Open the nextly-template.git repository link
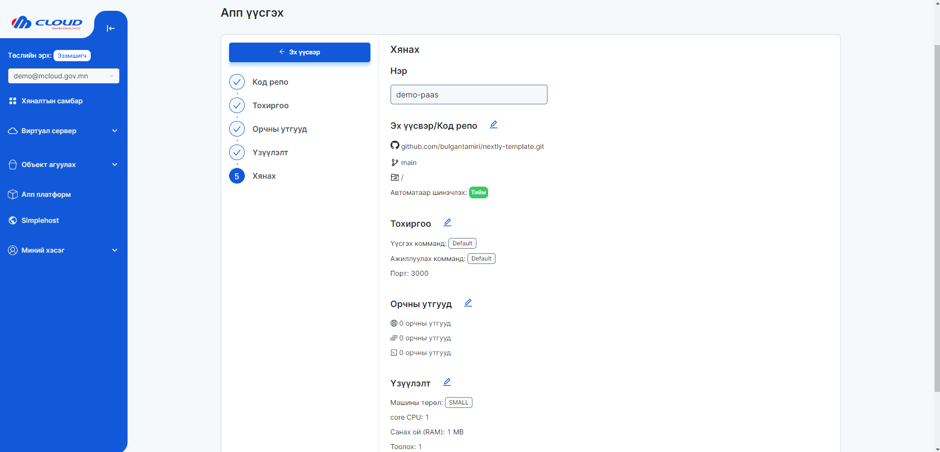Screen dimensions: 940x452 (472, 146)
